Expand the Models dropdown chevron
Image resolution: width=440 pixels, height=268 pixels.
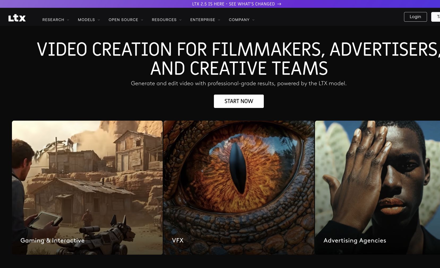tap(99, 20)
